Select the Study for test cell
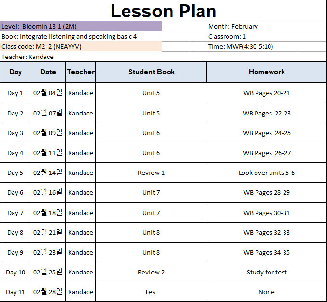The image size is (327, 302). [267, 272]
